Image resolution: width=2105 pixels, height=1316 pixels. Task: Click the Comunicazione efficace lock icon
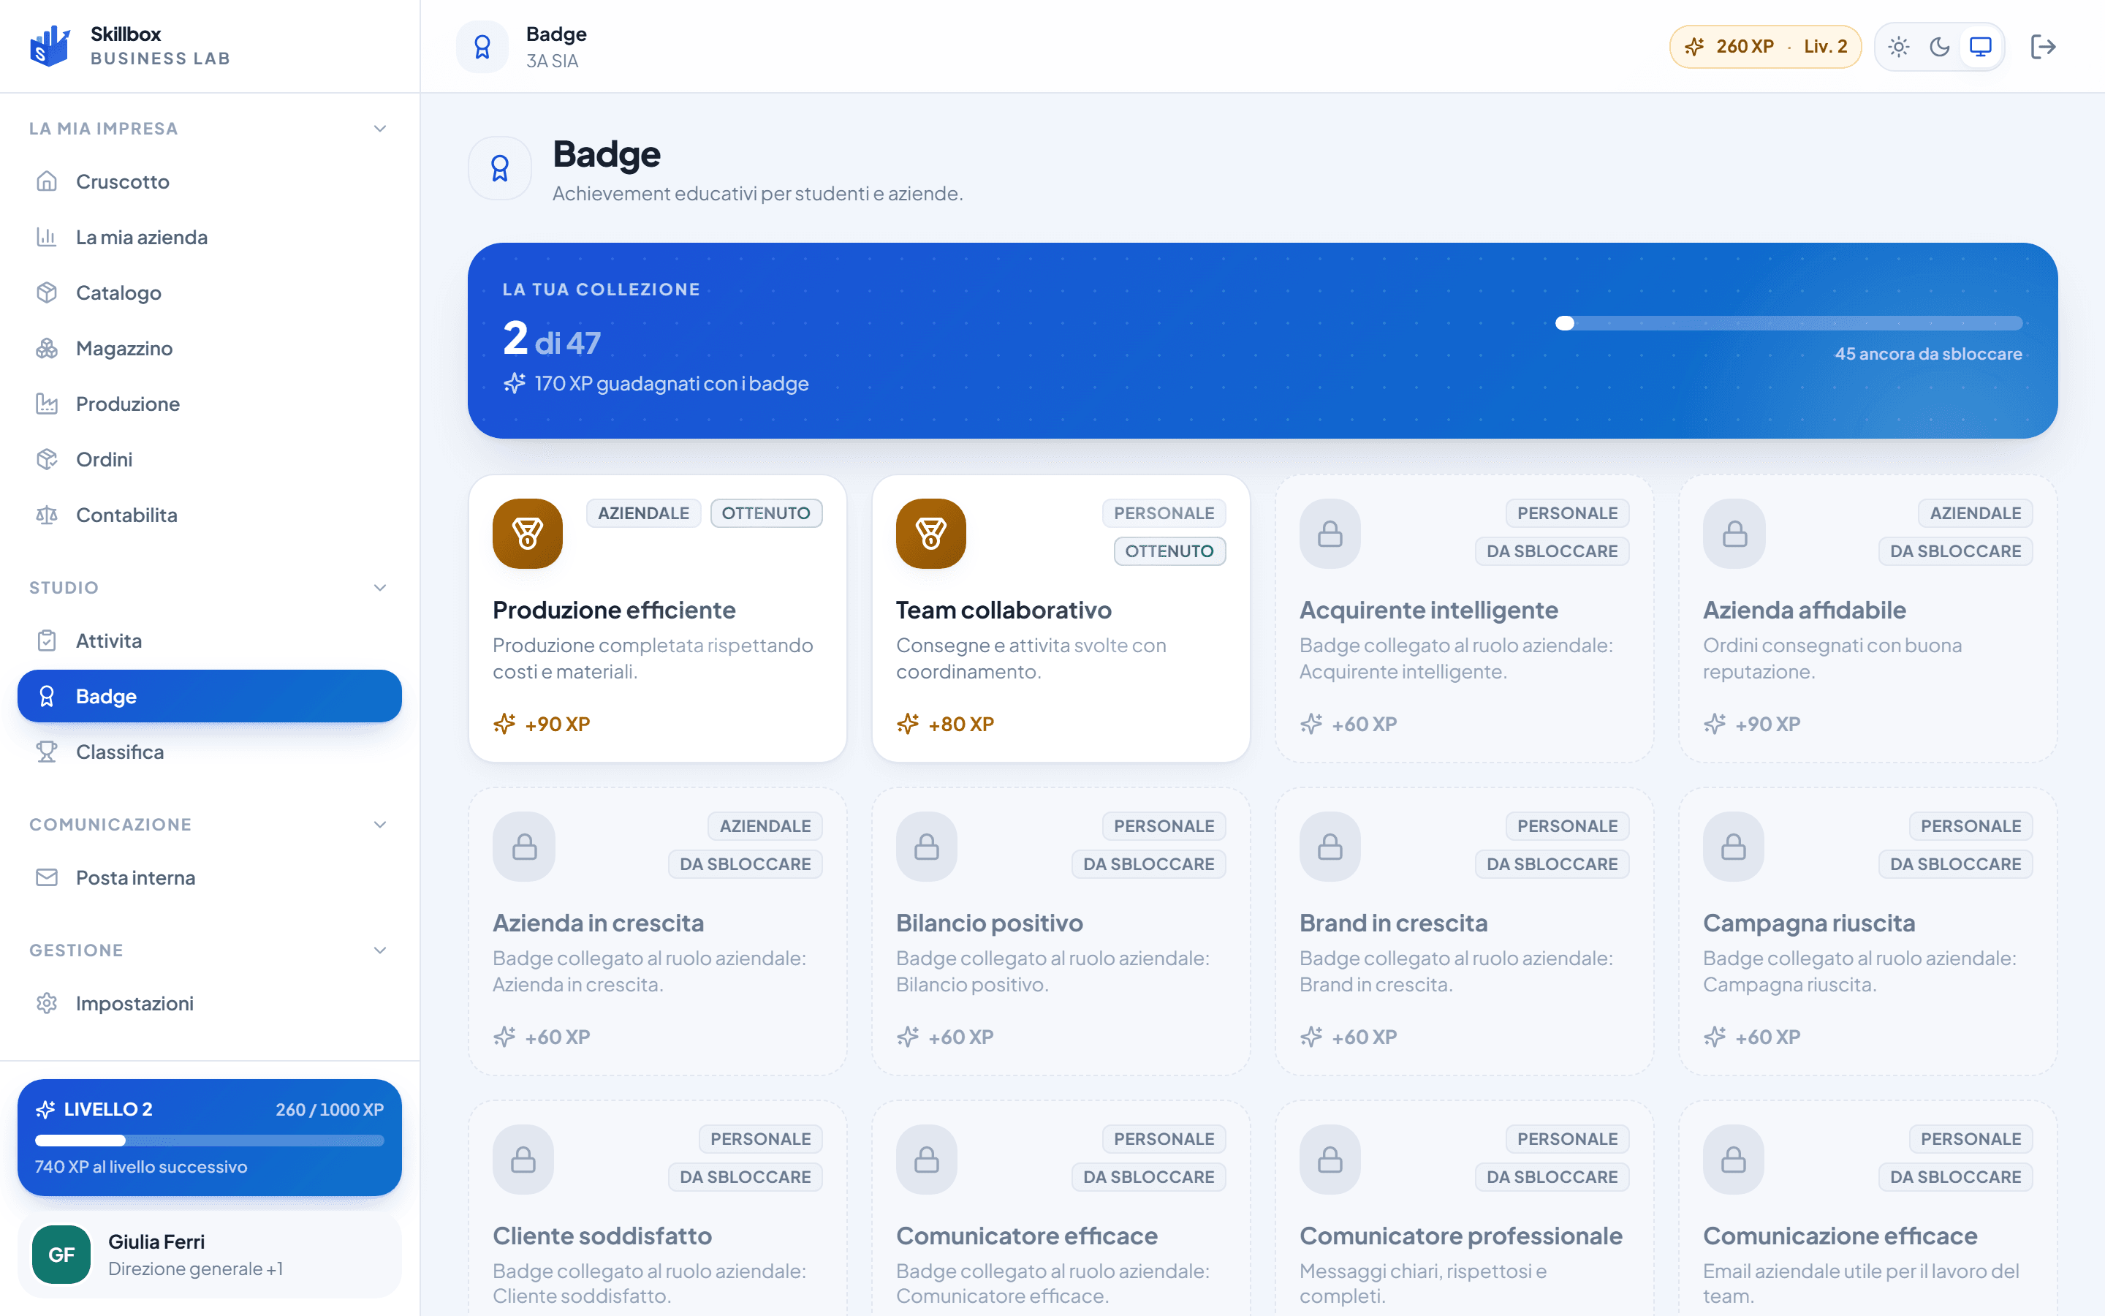[x=1734, y=1160]
